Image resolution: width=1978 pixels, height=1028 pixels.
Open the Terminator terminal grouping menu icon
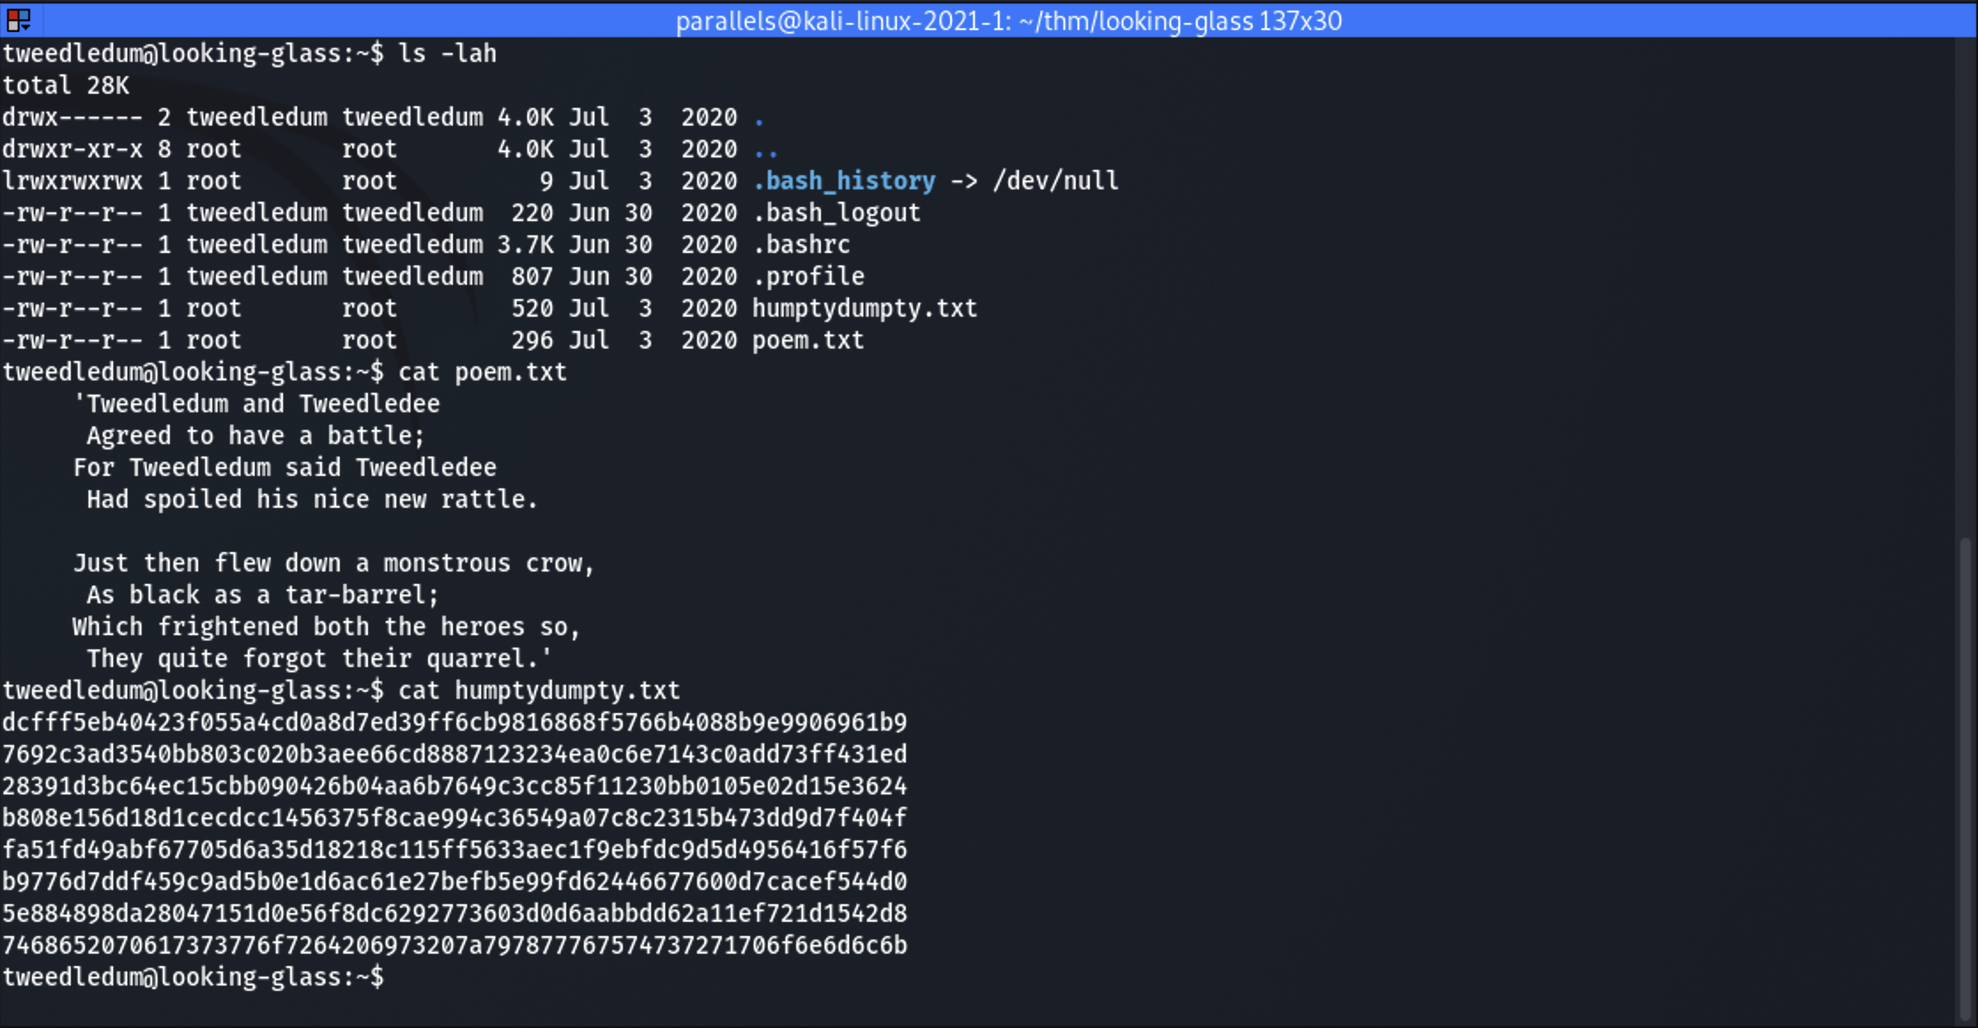[x=19, y=19]
